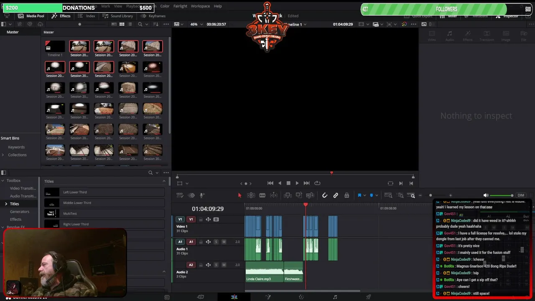Mute the Audio 1 track
Screen dimensions: 535x301
[224, 242]
